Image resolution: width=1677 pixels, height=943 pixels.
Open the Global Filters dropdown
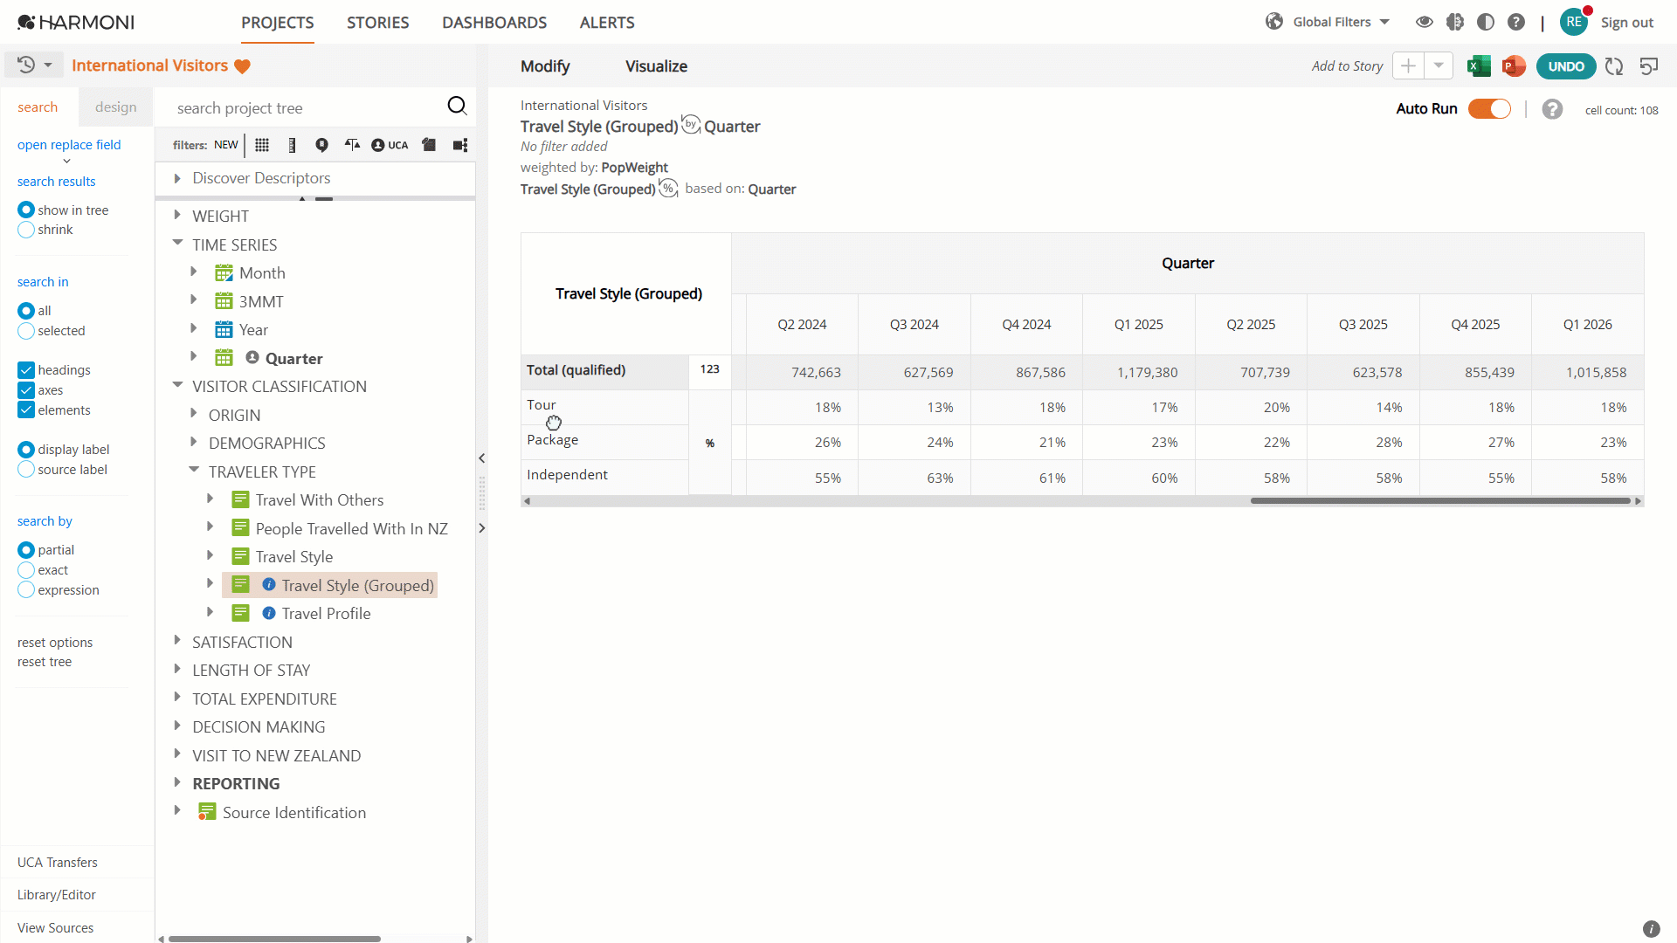1384,22
